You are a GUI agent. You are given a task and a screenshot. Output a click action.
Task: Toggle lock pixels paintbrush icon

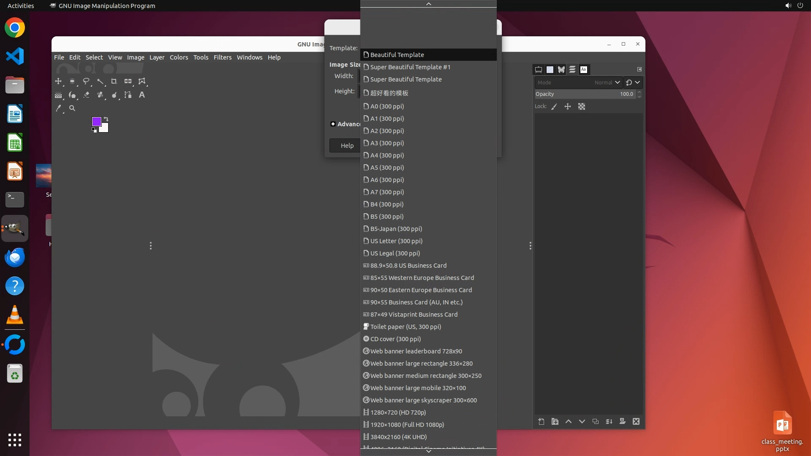(554, 107)
